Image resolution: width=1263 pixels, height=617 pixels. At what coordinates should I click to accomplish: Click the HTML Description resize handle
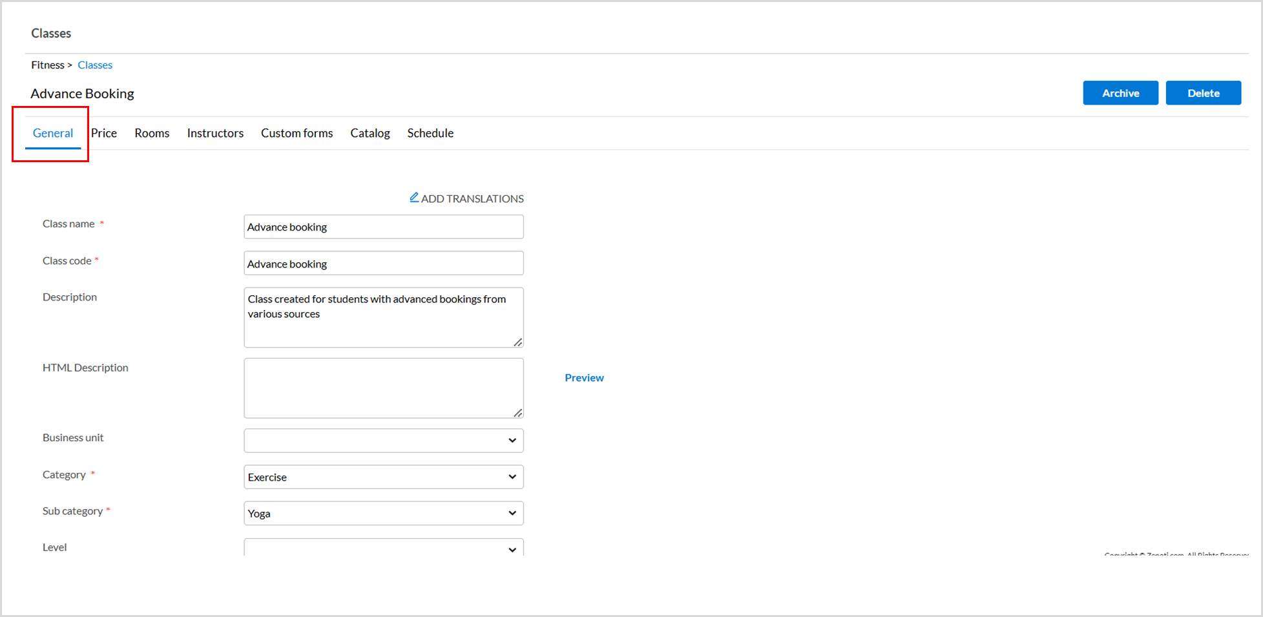tap(518, 413)
